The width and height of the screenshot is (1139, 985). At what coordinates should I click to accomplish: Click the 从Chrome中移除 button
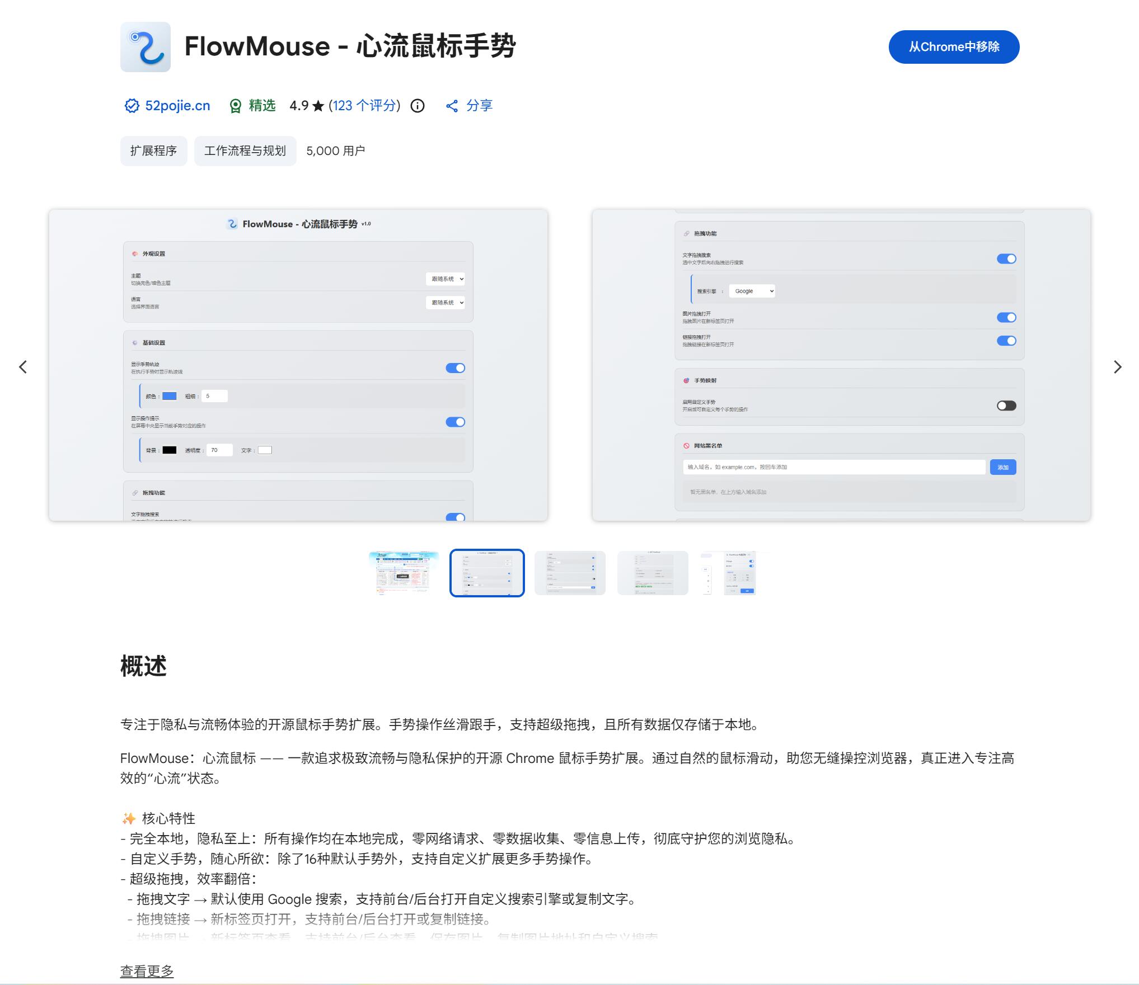pyautogui.click(x=954, y=47)
